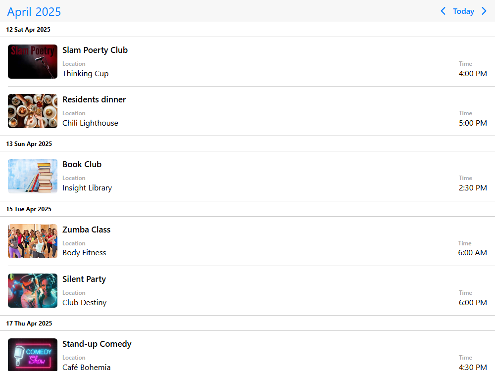
Task: Select the Silent Party event title
Action: (84, 279)
